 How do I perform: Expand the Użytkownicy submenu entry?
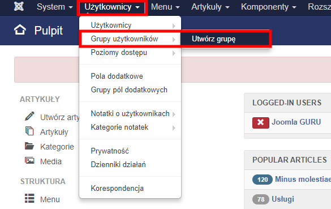tap(130, 25)
